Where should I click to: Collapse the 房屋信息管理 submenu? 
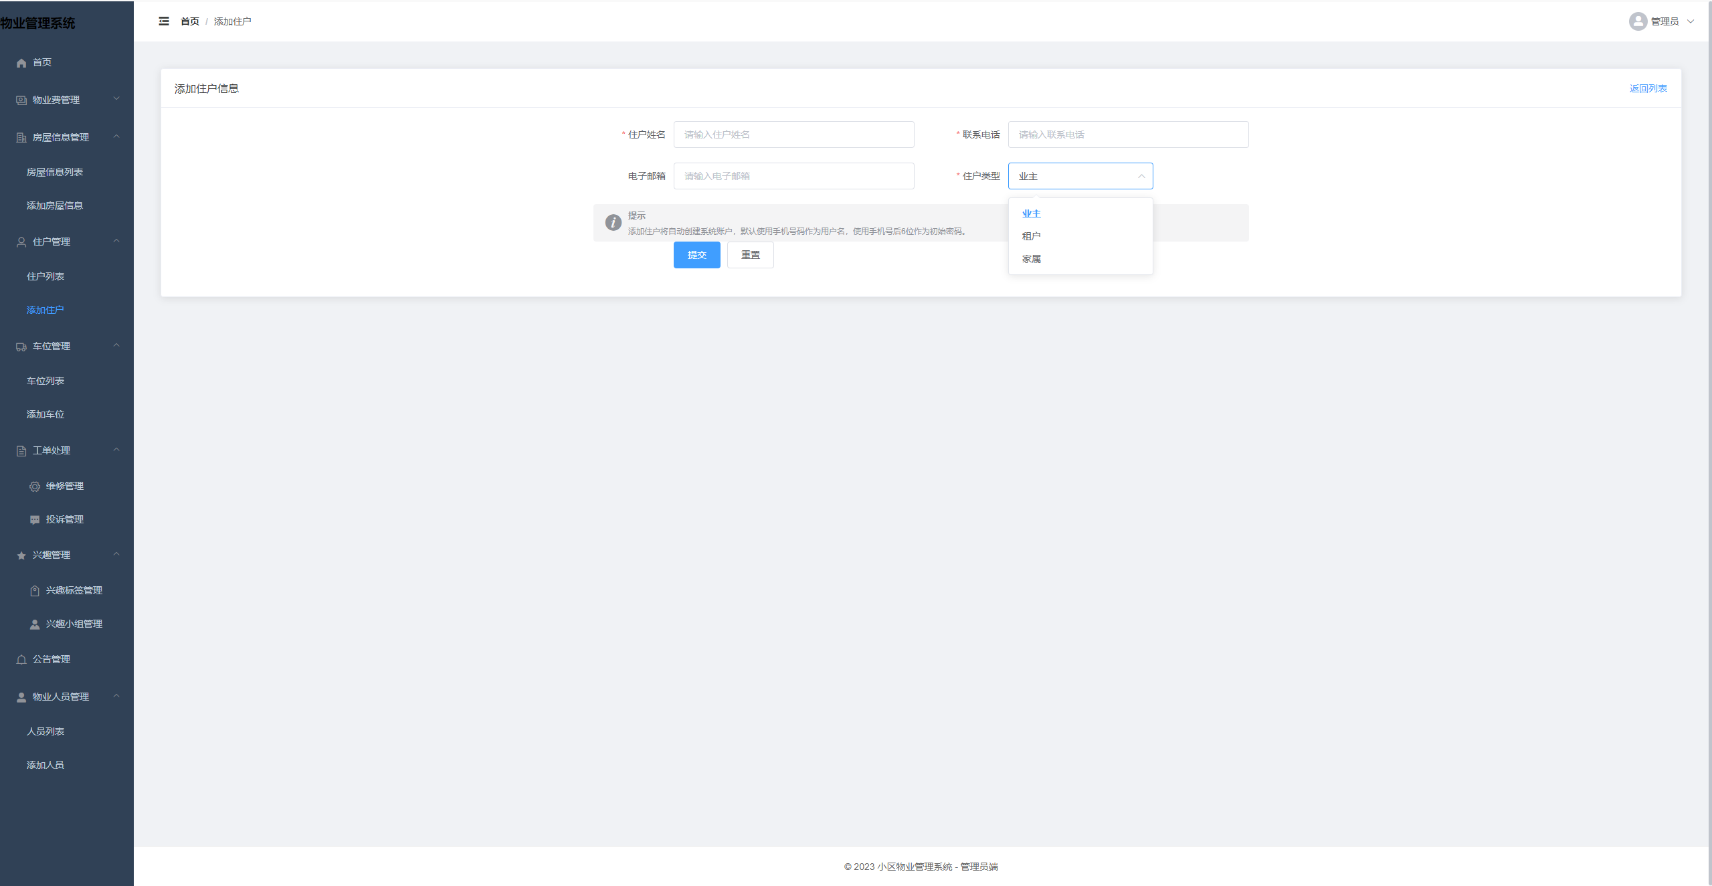click(116, 137)
